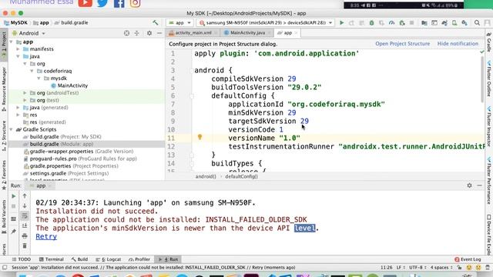Open Run panel gear settings
The height and width of the screenshot is (277, 493).
[x=469, y=185]
